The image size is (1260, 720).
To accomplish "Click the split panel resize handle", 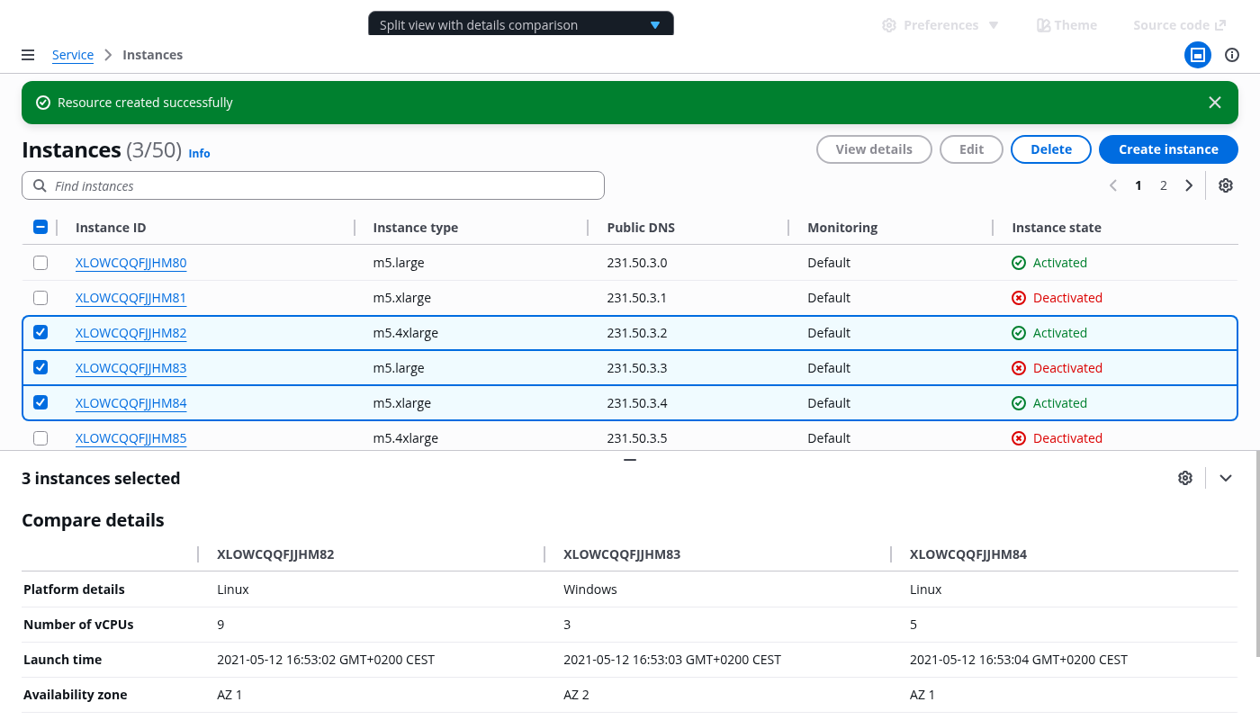I will click(630, 460).
